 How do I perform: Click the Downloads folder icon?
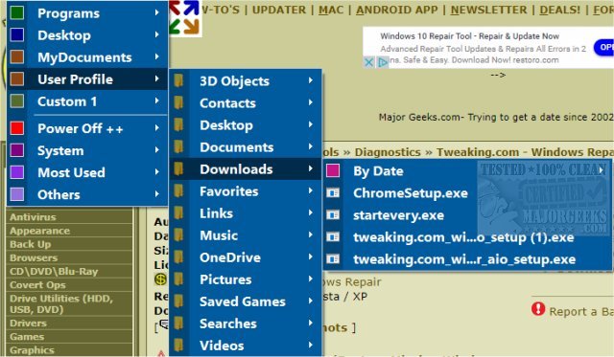178,168
